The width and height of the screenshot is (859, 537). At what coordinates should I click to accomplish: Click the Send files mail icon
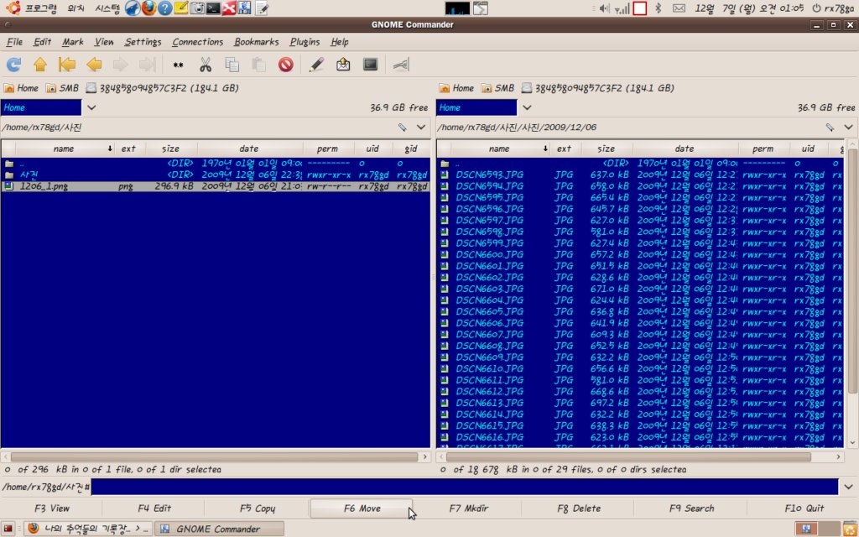(343, 65)
